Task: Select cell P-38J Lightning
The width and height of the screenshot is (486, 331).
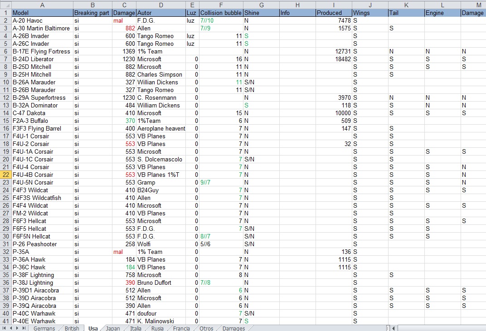Action: pos(43,282)
